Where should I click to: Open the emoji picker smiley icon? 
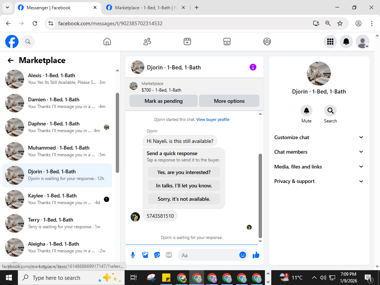[x=243, y=255]
